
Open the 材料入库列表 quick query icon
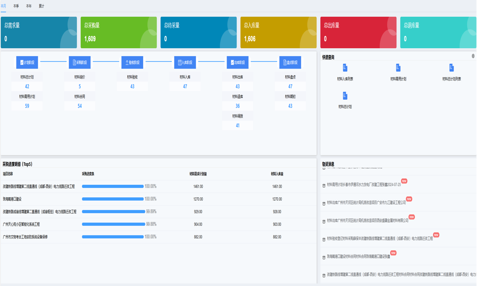[x=345, y=69]
